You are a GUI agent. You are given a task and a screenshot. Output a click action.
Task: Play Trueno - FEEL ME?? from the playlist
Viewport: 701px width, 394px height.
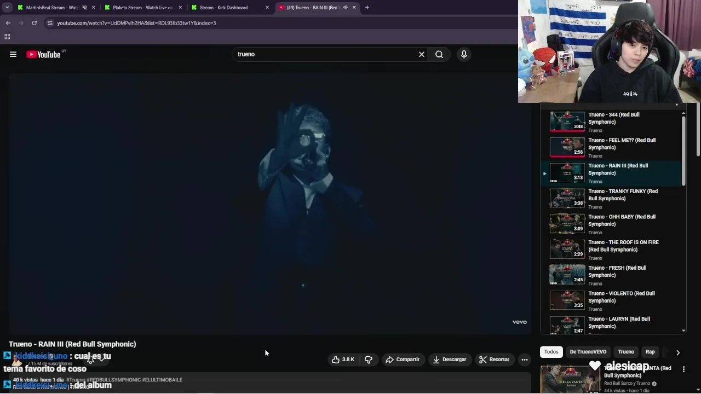click(611, 147)
